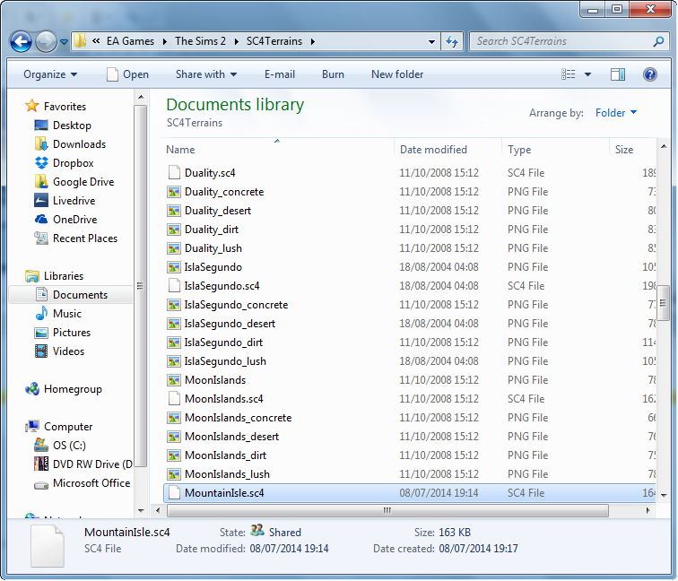
Task: Expand the address bar history dropdown
Action: 431,42
